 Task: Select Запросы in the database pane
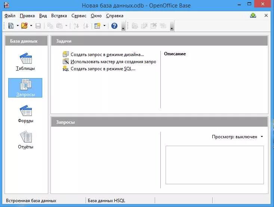25,88
